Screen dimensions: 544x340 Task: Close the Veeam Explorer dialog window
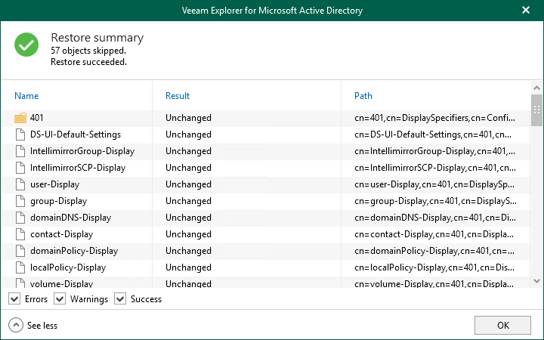526,11
